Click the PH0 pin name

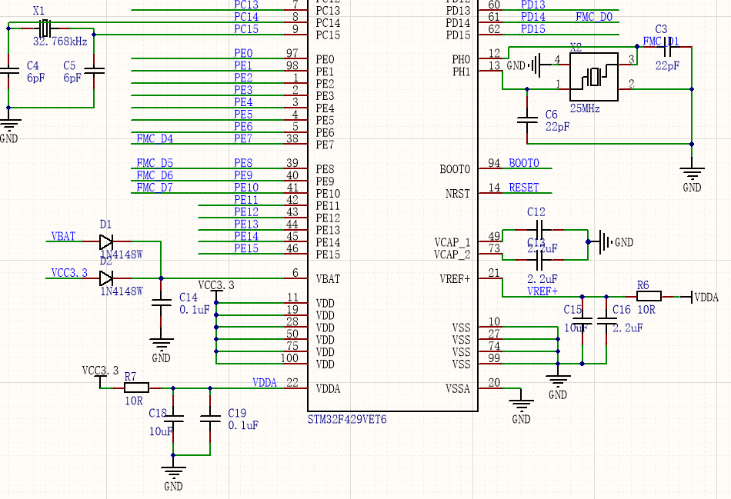461,59
